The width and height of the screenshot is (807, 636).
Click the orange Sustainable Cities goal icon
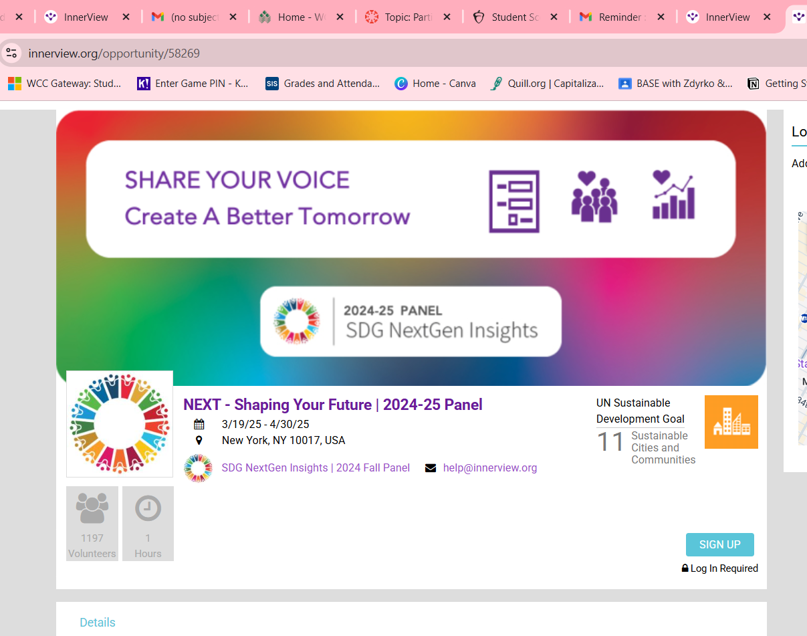(731, 422)
